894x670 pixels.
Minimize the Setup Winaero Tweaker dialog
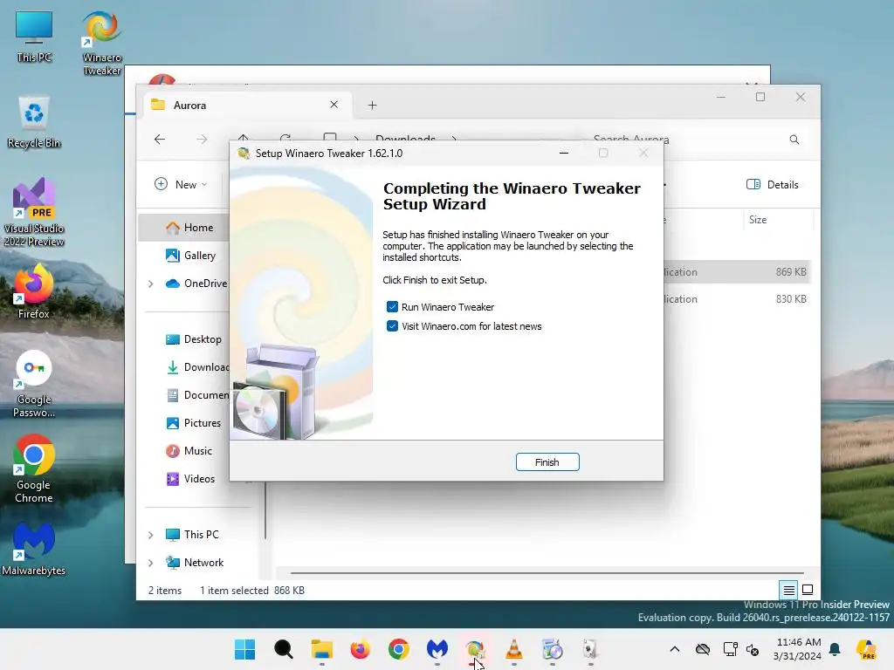point(564,154)
